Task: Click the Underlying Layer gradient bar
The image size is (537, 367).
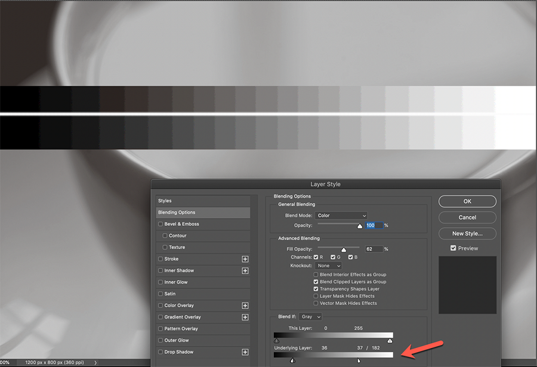Action: coord(333,355)
